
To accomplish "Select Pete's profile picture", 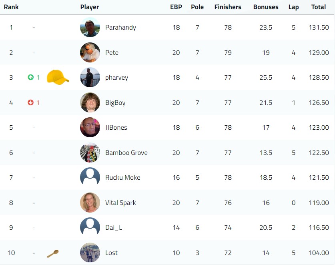I will pos(90,52).
